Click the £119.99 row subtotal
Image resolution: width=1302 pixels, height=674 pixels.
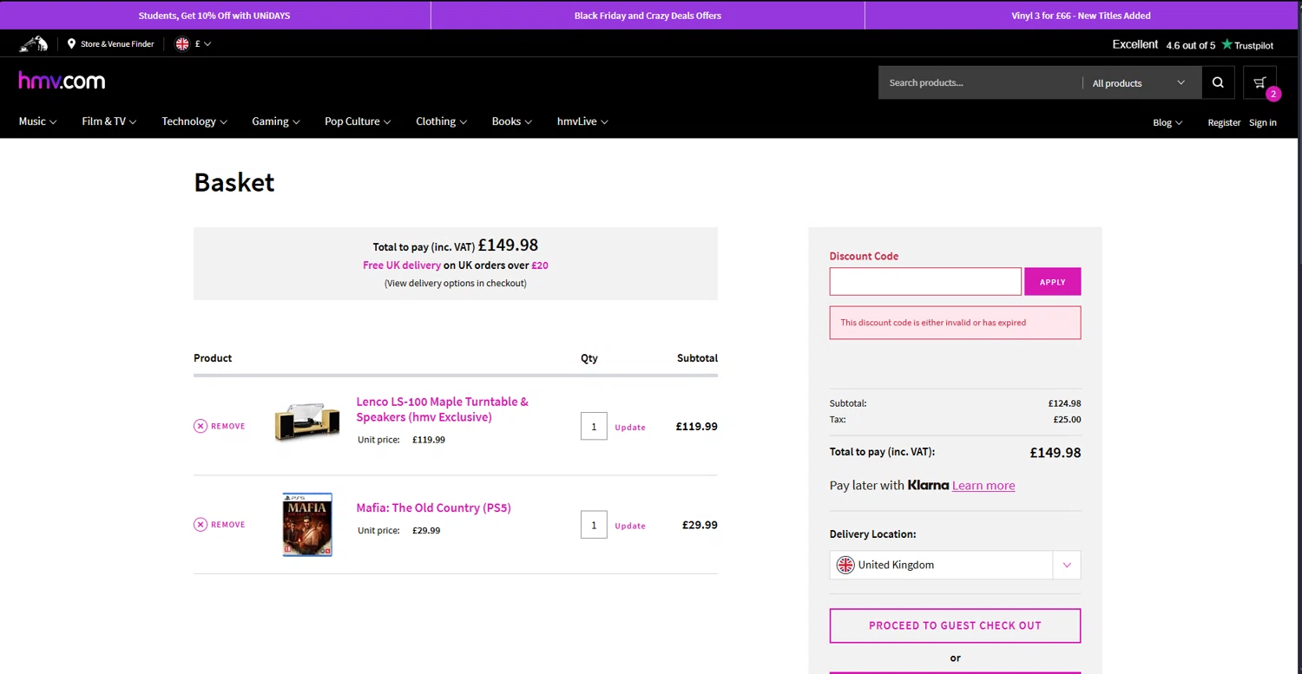click(x=696, y=427)
